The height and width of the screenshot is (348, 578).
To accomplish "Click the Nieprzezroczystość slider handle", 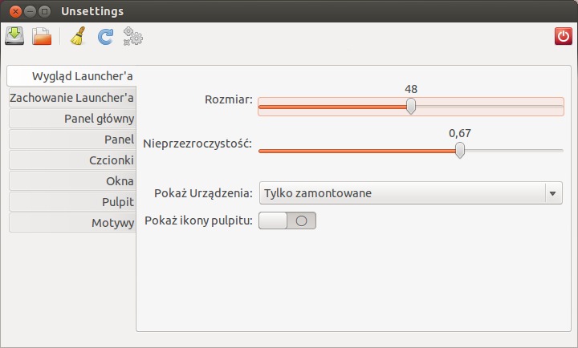I will point(460,150).
